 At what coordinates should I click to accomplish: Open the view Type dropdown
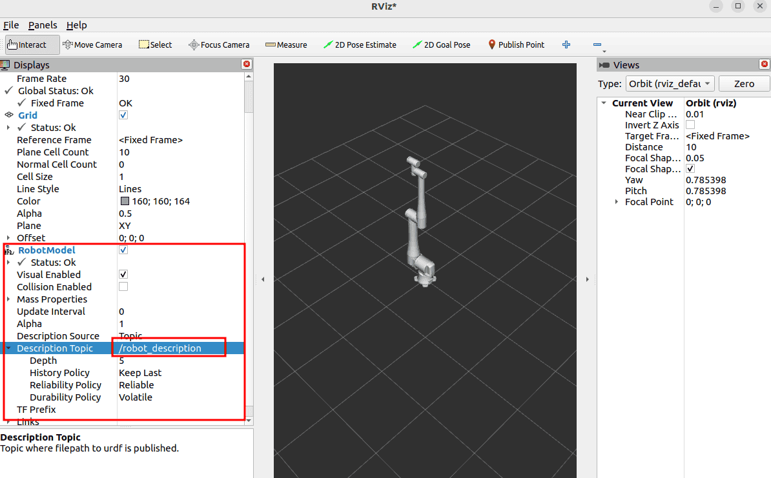(x=670, y=84)
